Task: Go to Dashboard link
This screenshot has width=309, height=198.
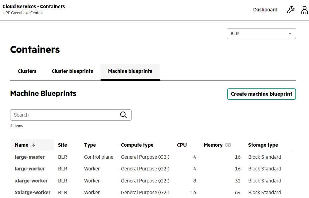Action: pos(265,10)
